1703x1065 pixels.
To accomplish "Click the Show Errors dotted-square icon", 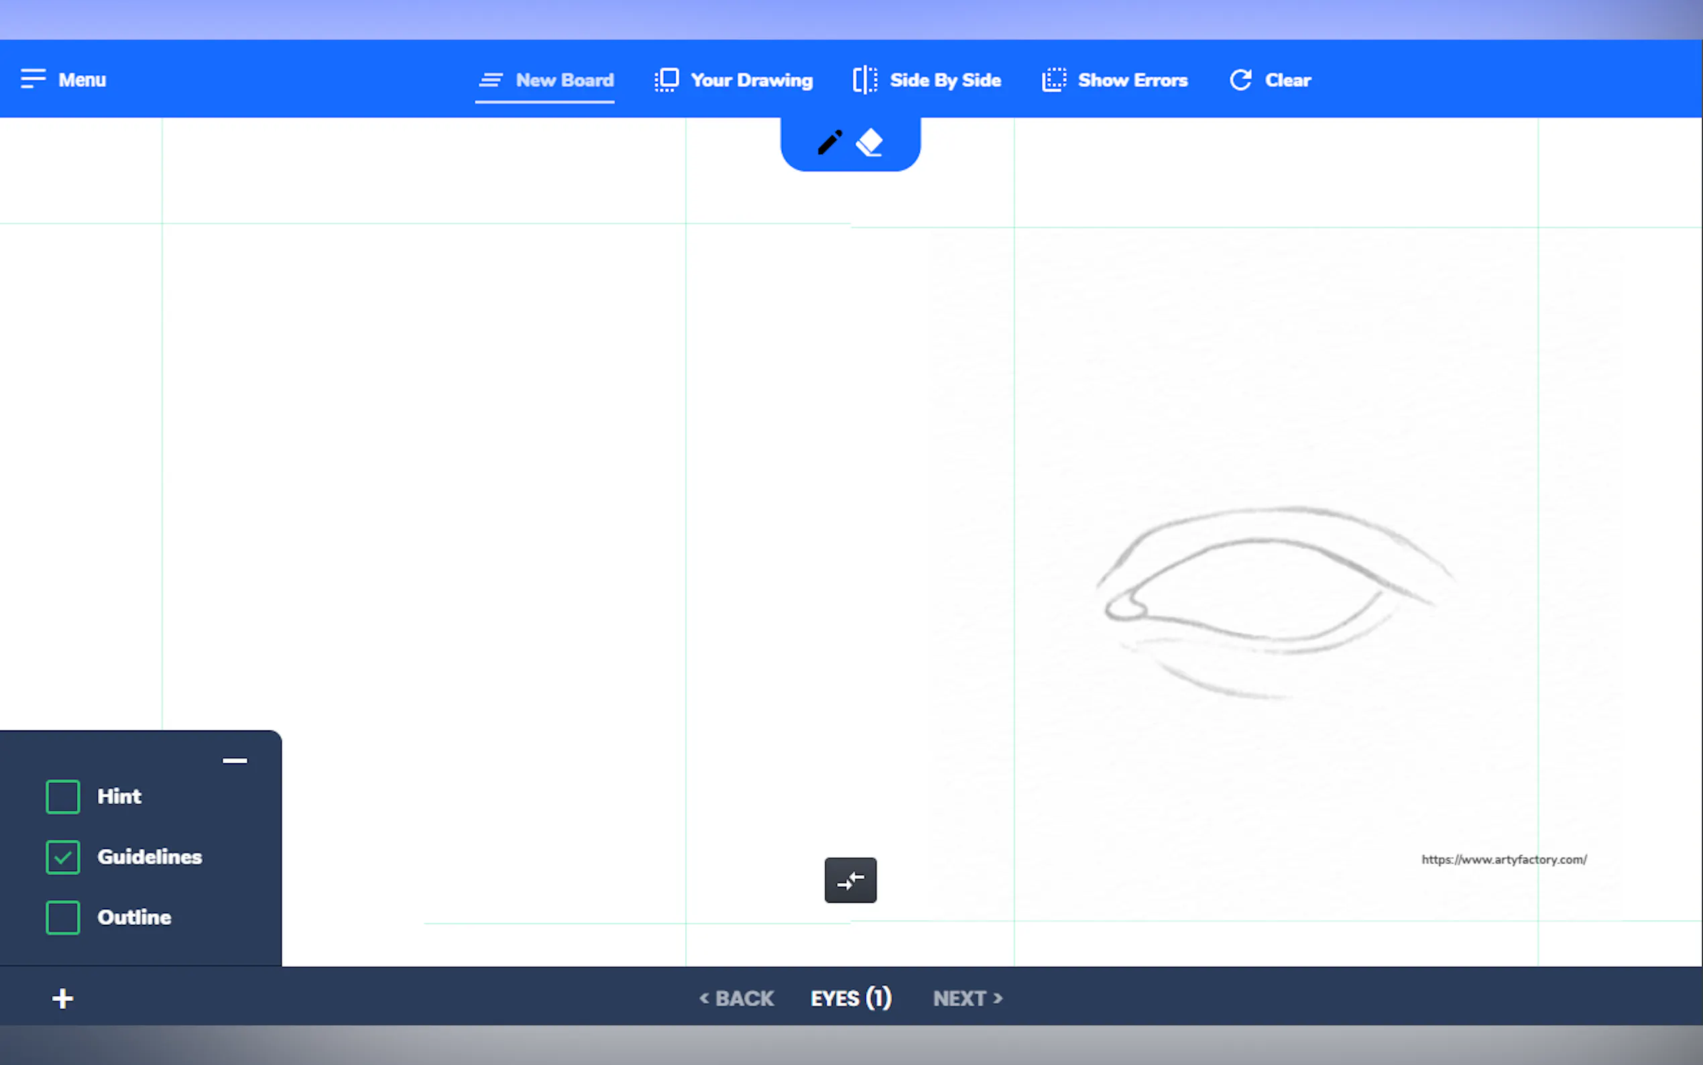I will point(1054,80).
